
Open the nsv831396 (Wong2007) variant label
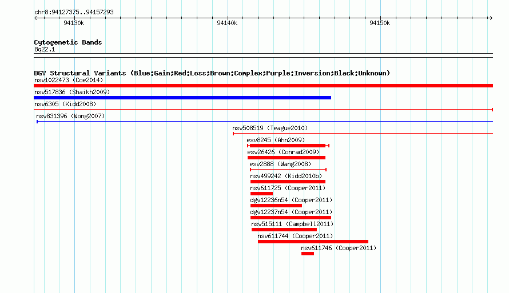pos(70,116)
